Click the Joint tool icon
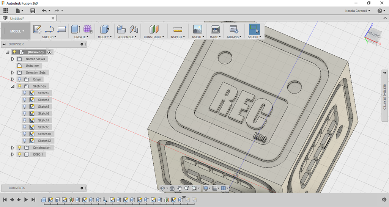 pos(134,29)
